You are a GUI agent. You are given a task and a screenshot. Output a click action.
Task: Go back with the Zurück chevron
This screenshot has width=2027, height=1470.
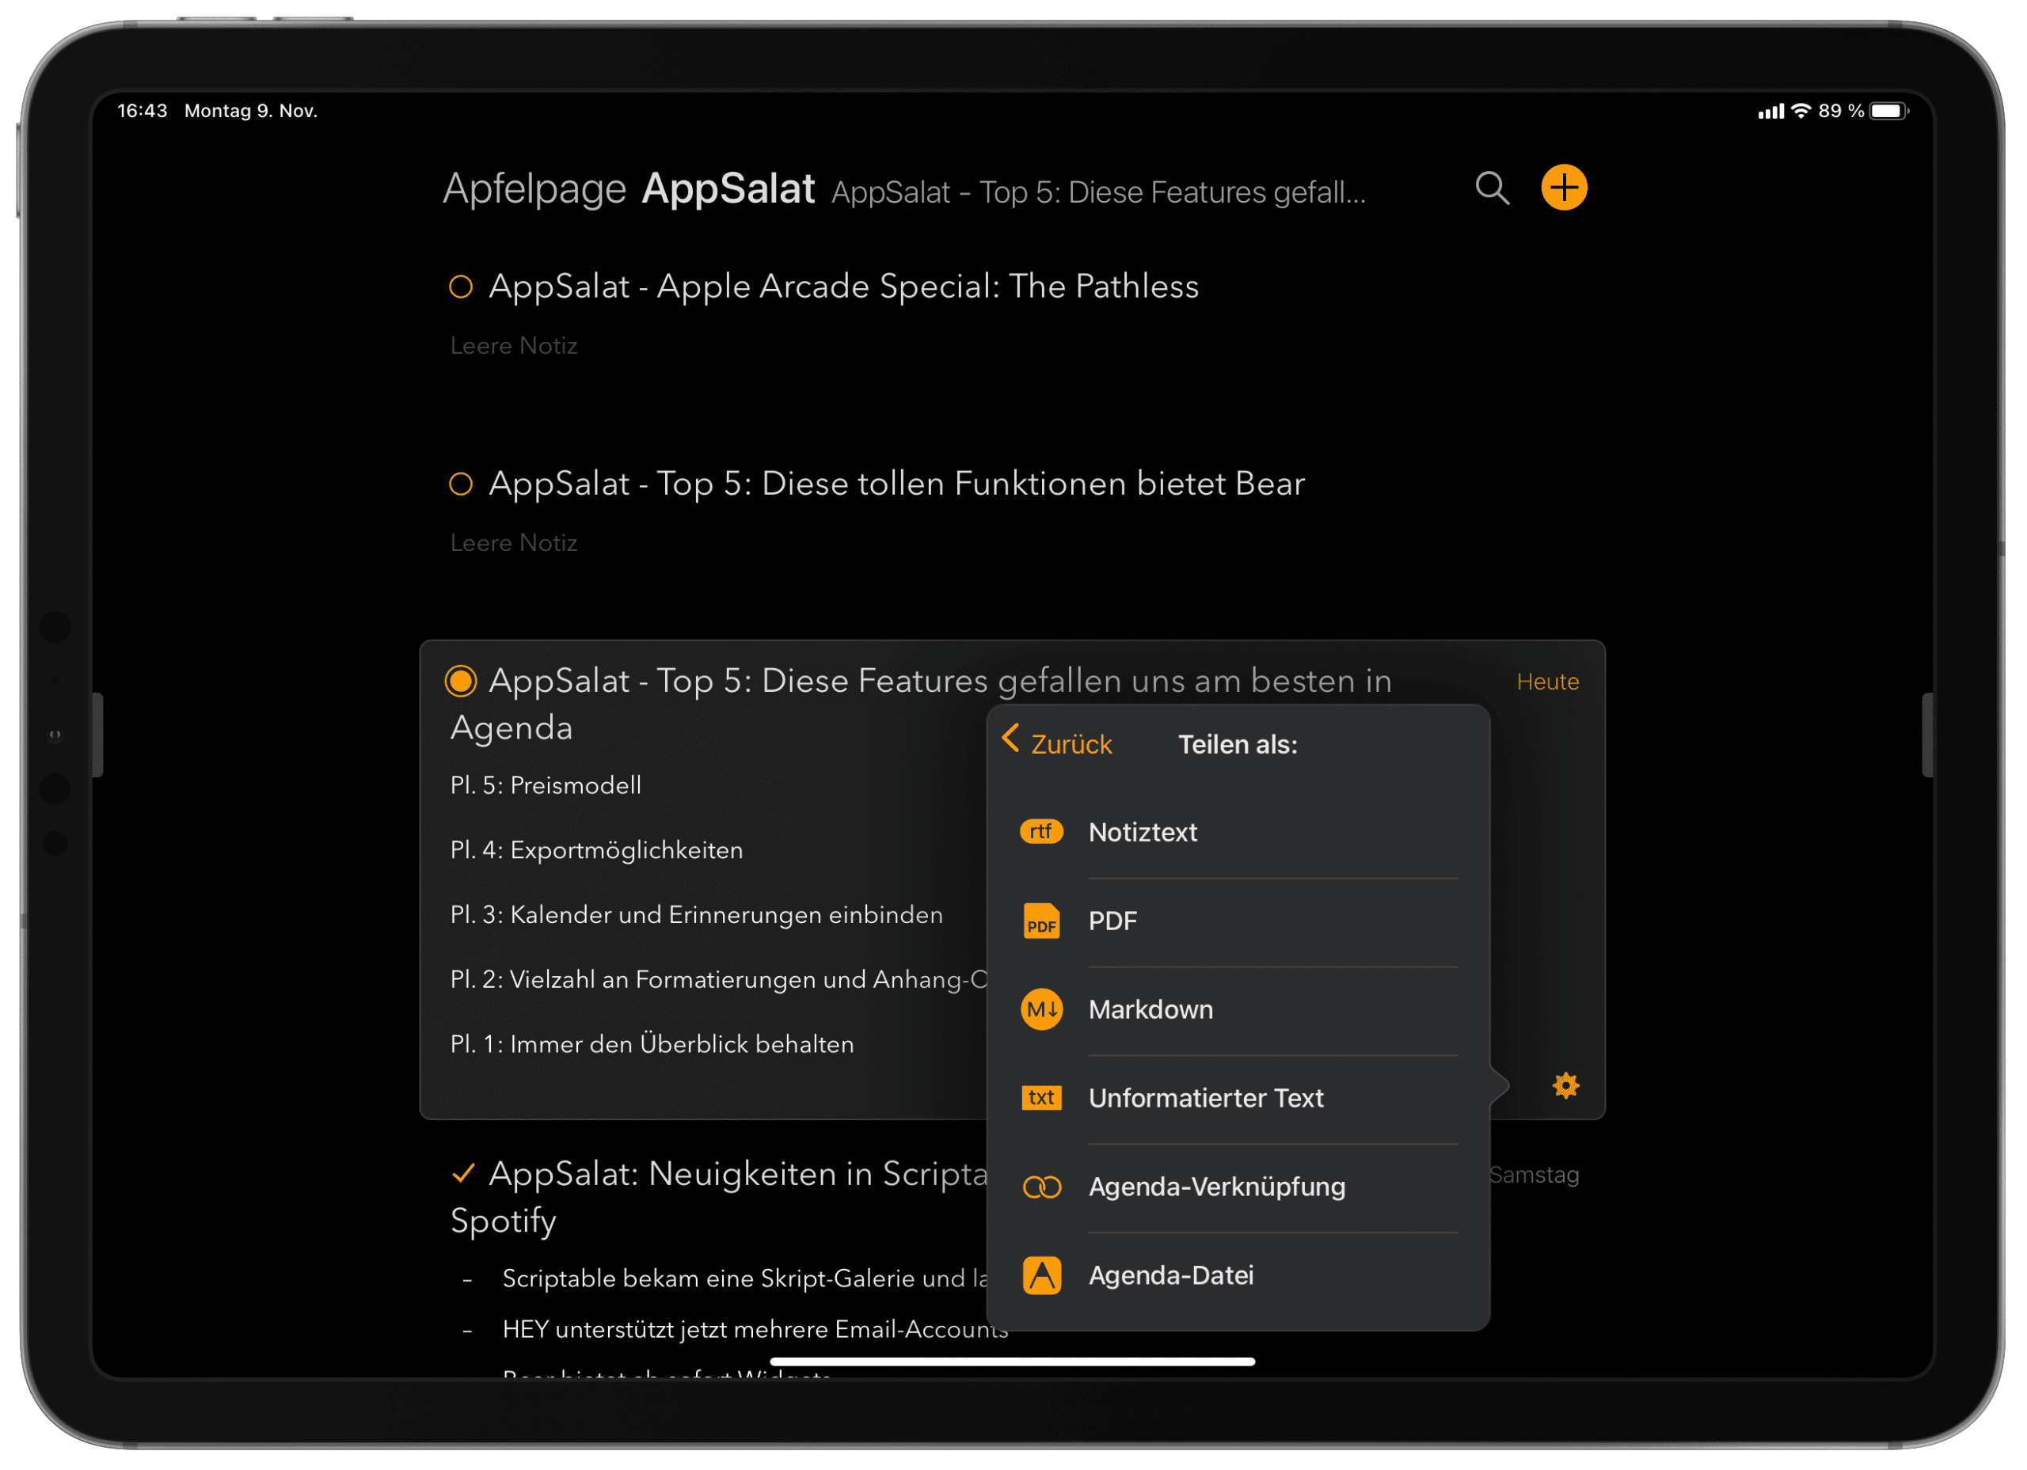(x=1011, y=739)
